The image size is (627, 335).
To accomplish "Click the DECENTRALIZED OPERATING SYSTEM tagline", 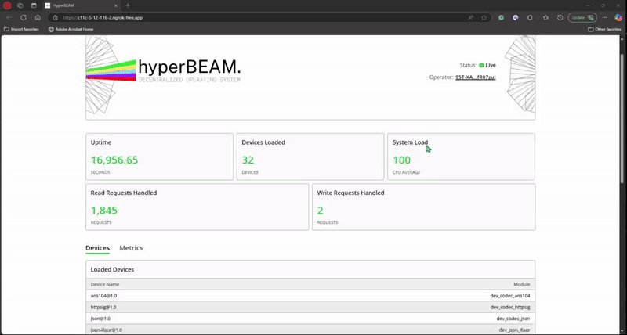I will tap(190, 80).
